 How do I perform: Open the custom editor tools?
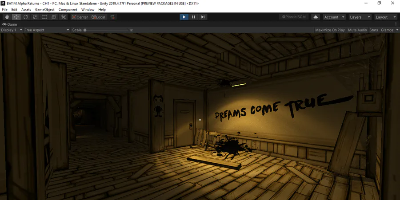tap(63, 17)
